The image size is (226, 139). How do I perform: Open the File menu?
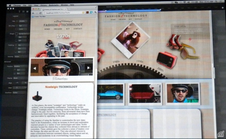pos(25,5)
